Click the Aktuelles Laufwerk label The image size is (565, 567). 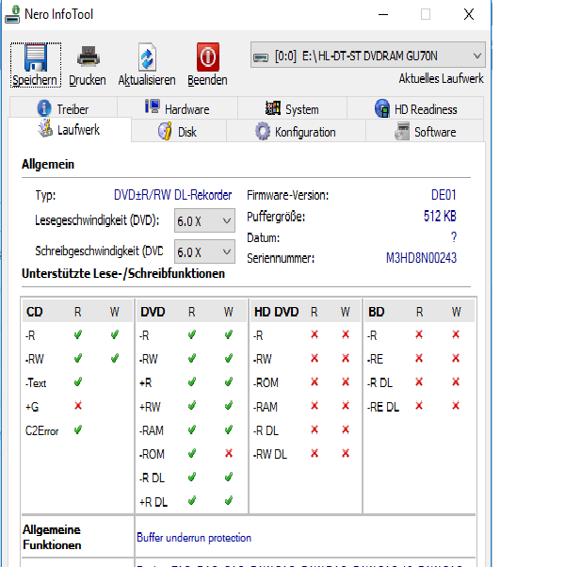click(441, 78)
